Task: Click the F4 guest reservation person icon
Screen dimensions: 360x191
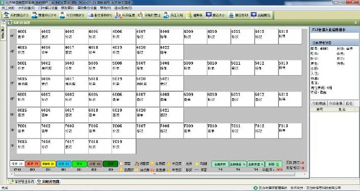Action: click(x=34, y=15)
